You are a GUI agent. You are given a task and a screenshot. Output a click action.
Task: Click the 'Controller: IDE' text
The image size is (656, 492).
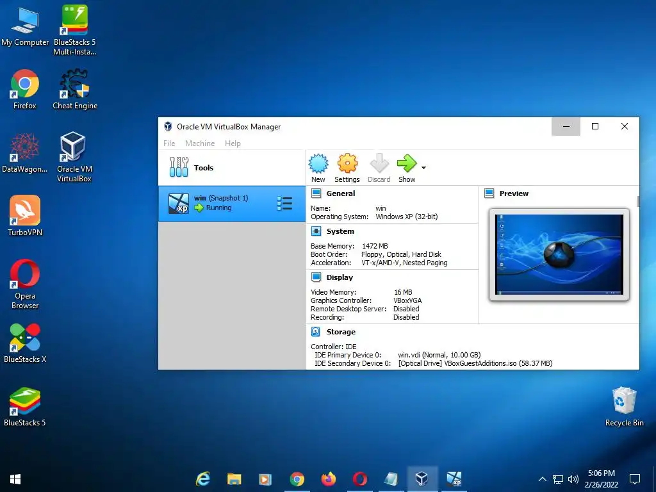tap(333, 347)
